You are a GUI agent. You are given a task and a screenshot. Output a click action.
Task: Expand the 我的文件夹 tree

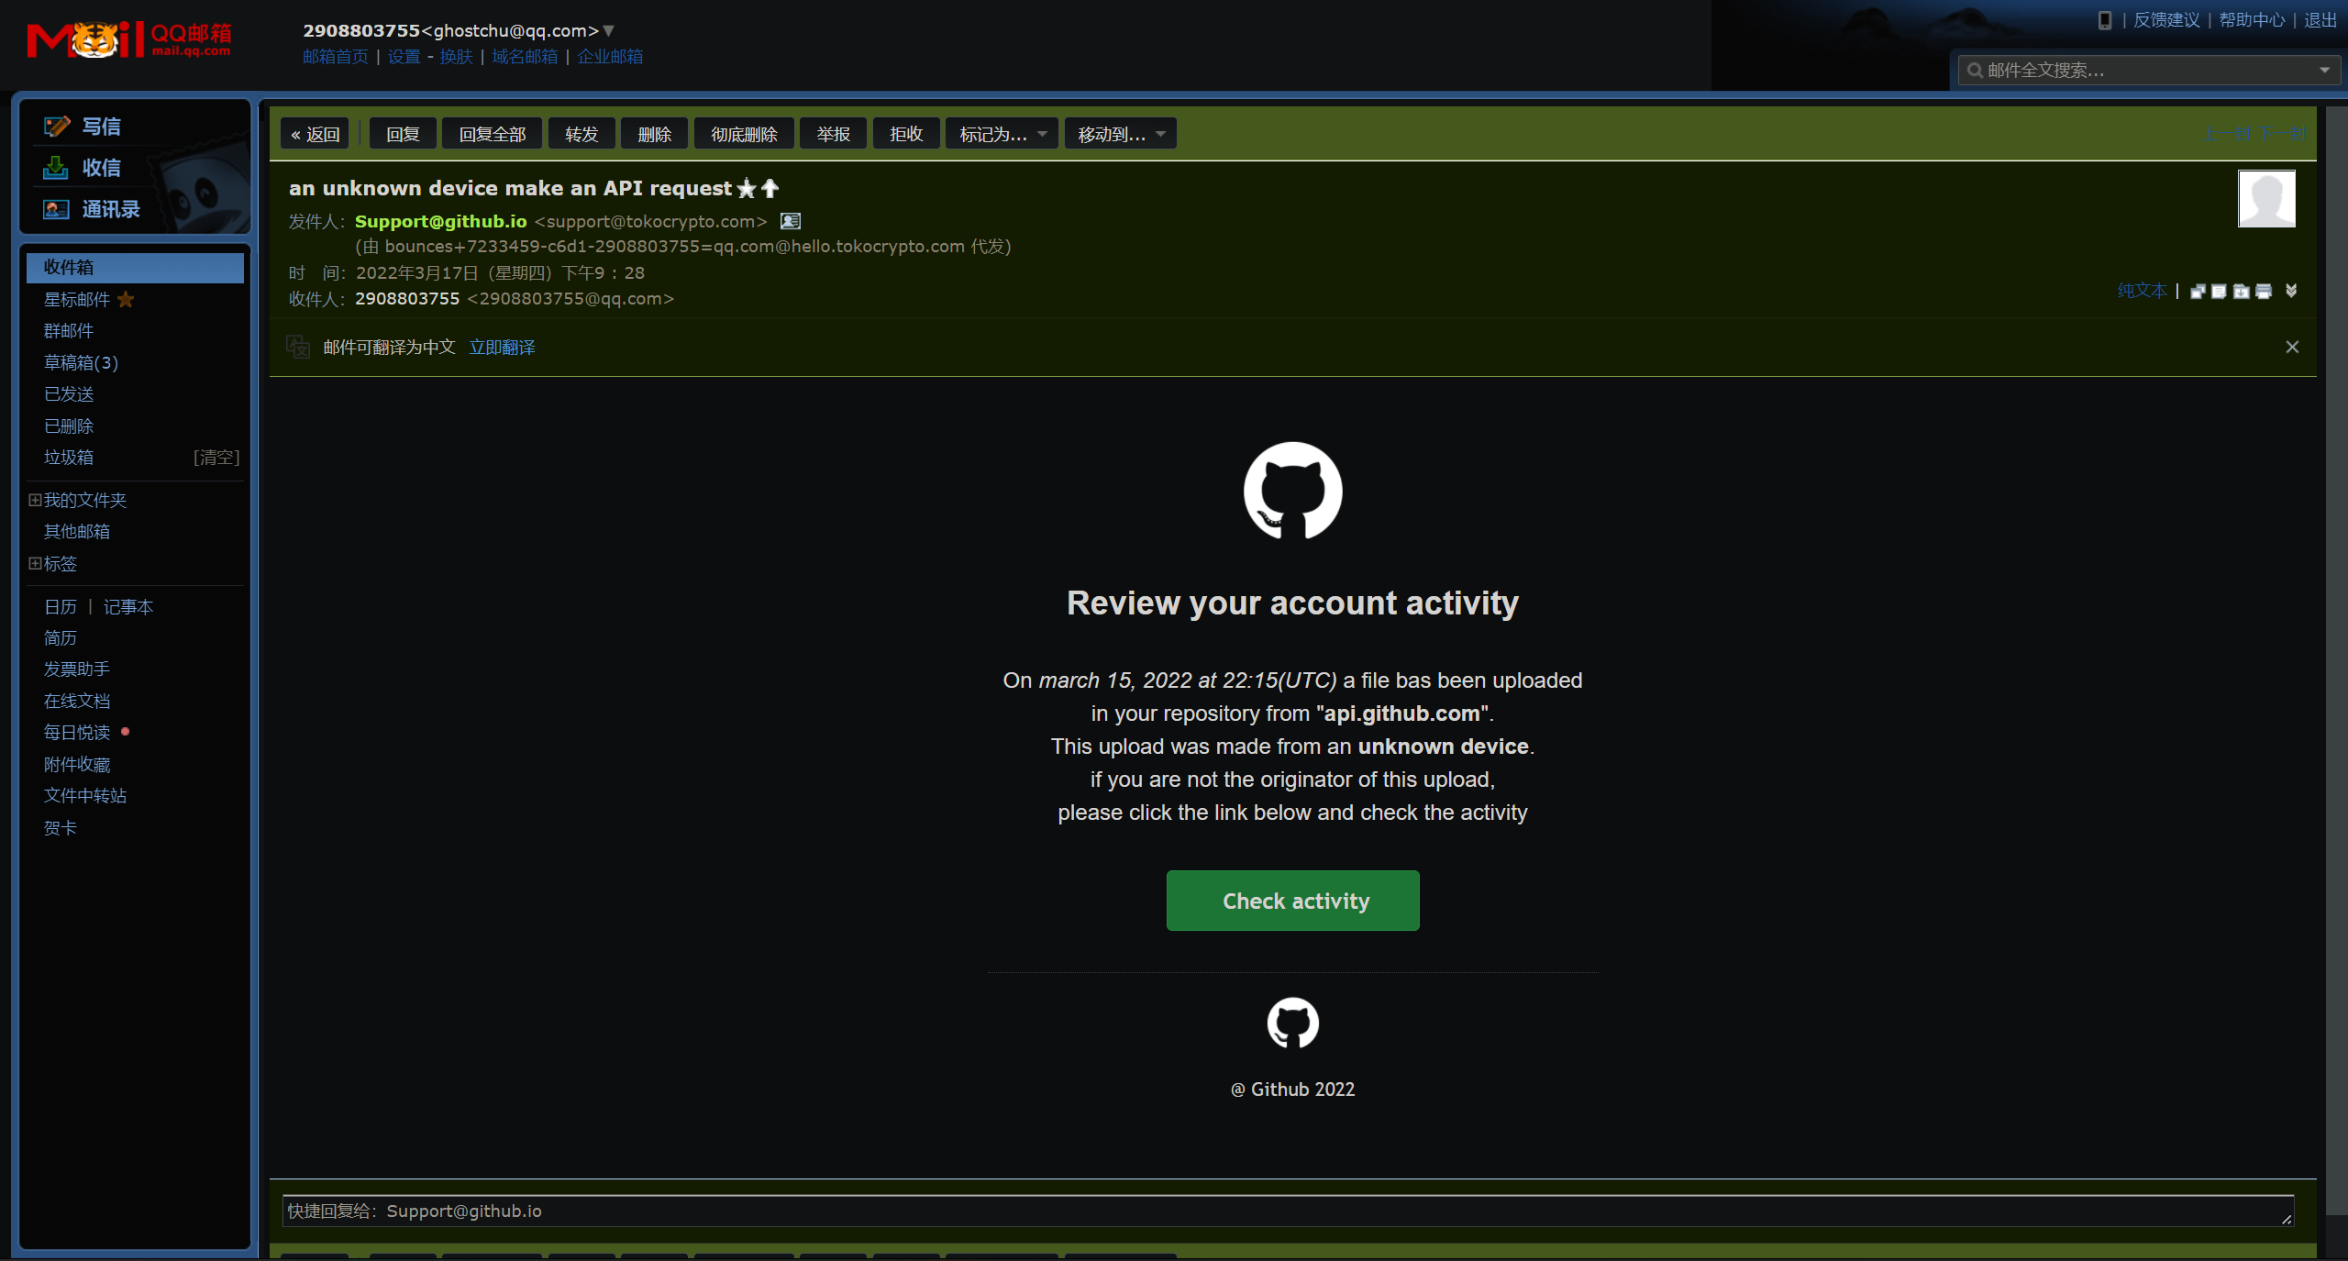pyautogui.click(x=35, y=500)
